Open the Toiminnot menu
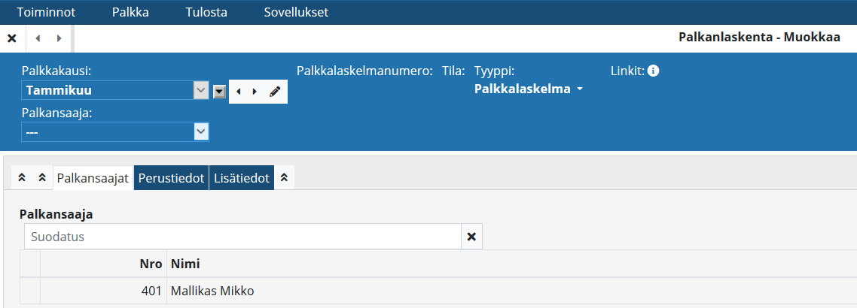The width and height of the screenshot is (857, 308). click(x=46, y=13)
